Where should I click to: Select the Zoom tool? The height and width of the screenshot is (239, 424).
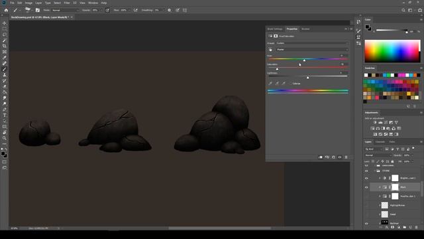(5, 138)
